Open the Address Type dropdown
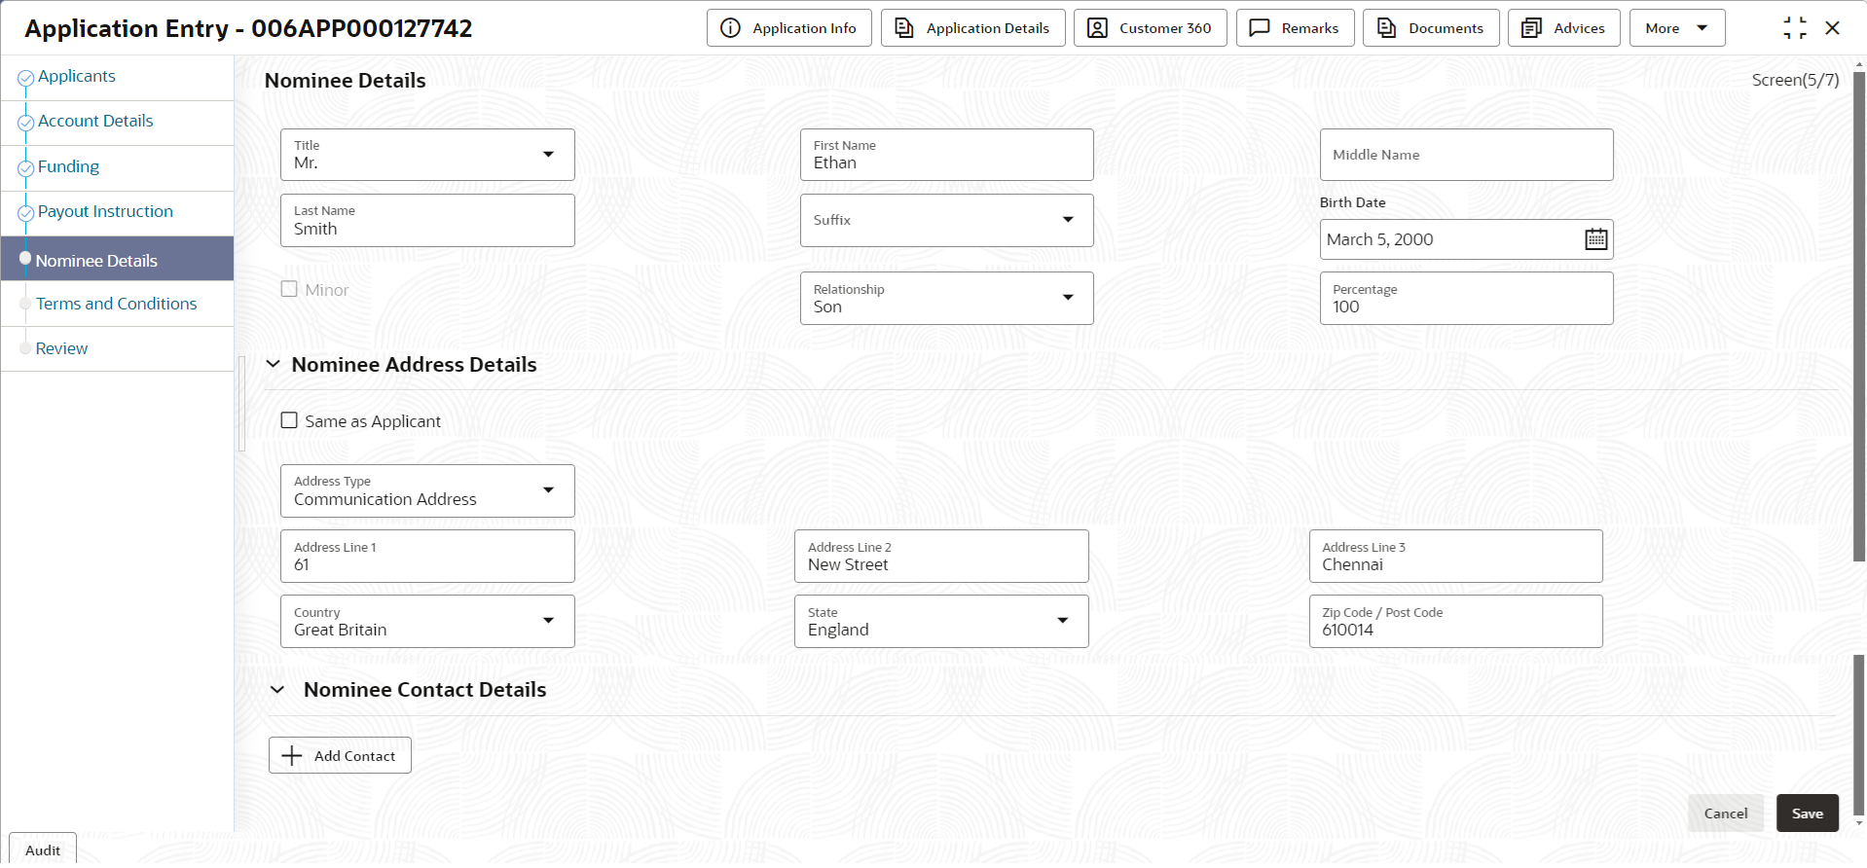Screen dimensions: 1867x868 click(x=427, y=490)
